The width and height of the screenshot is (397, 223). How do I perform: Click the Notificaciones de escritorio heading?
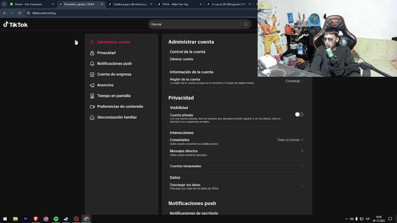(194, 213)
